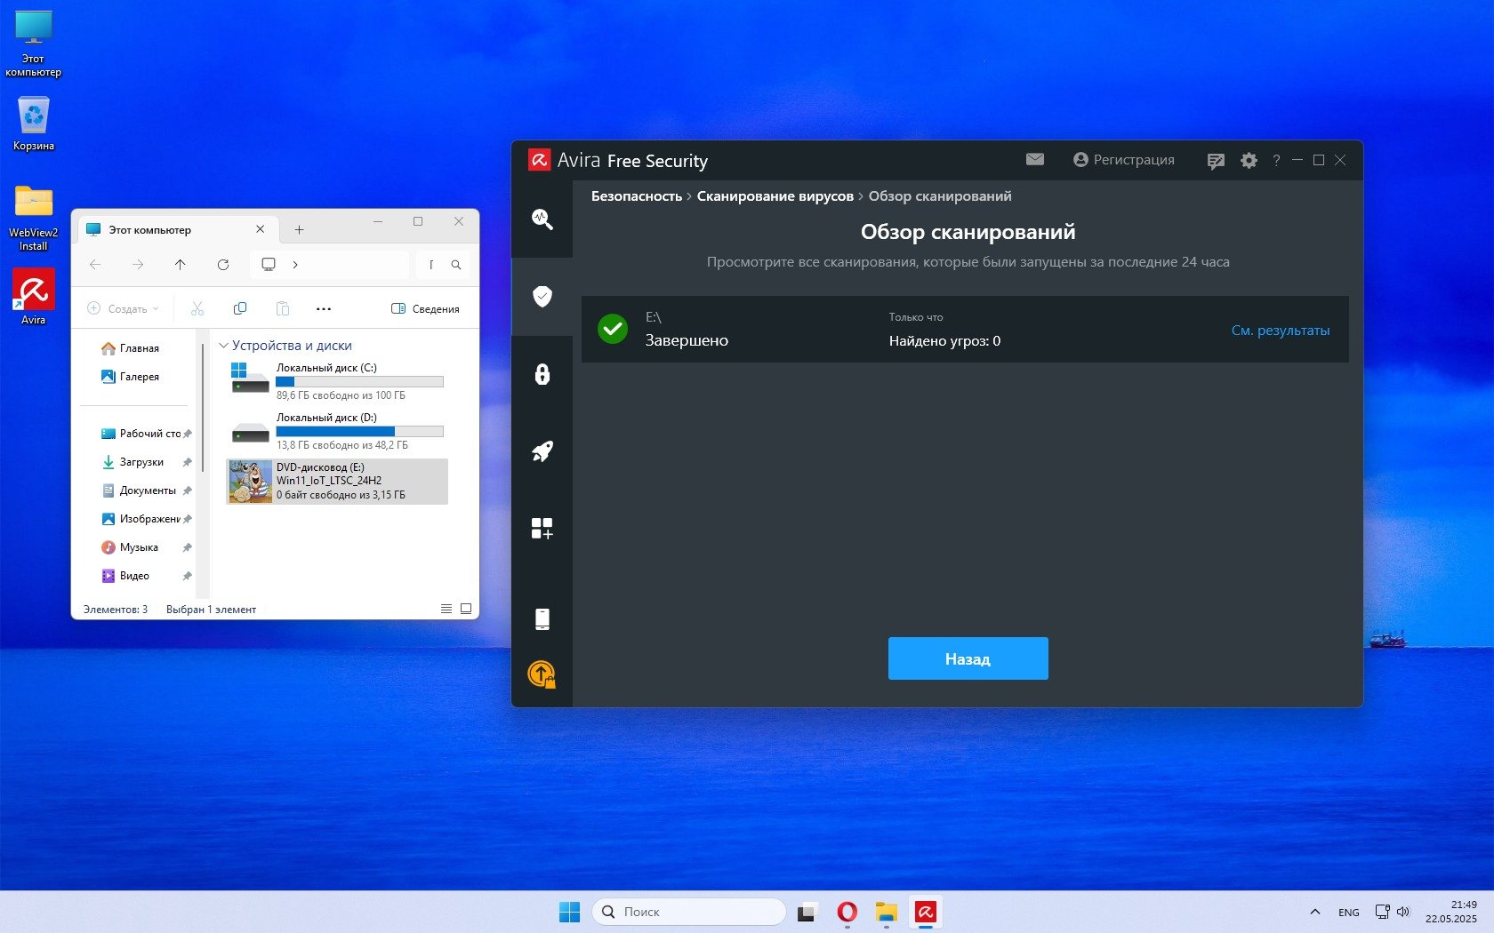Viewport: 1494px width, 933px height.
Task: Click the add apps grid icon
Action: point(542,529)
